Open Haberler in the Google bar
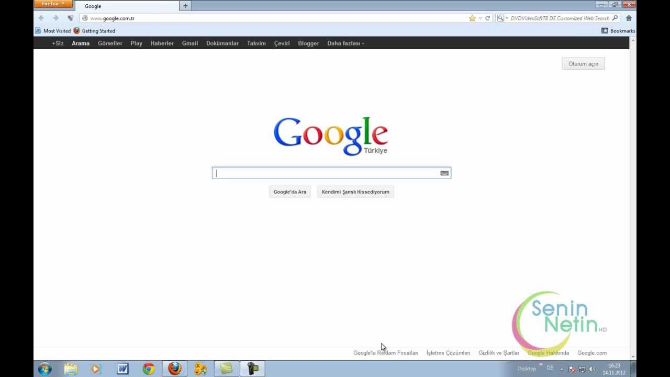This screenshot has height=377, width=670. click(x=162, y=43)
